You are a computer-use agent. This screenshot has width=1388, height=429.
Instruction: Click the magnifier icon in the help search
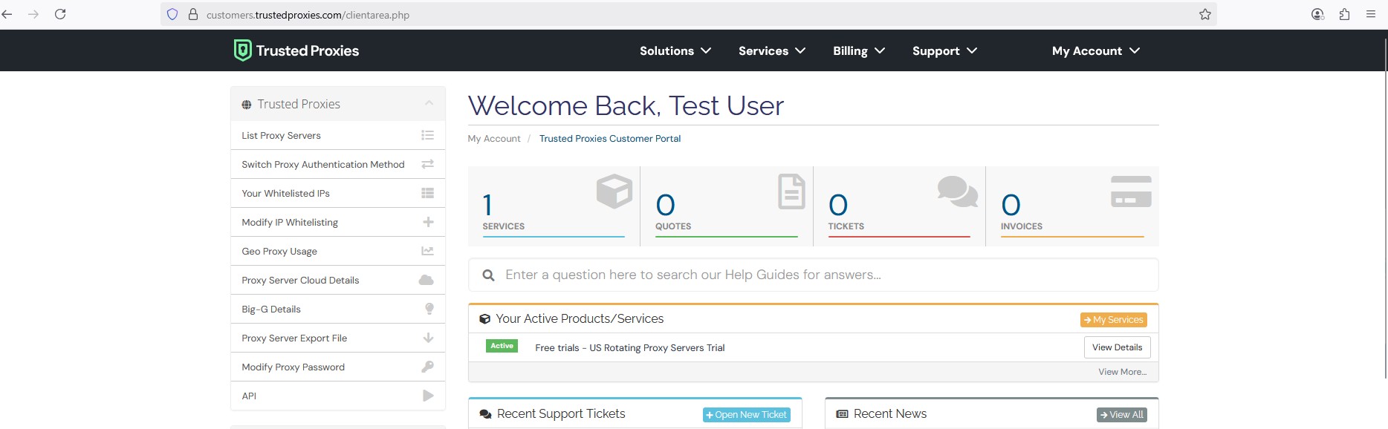488,275
